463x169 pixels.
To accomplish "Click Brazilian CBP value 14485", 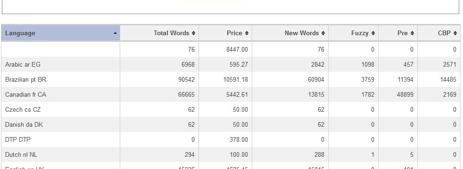I will pyautogui.click(x=448, y=79).
